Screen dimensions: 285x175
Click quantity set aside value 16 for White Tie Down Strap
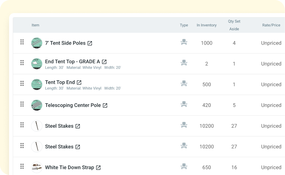pos(234,167)
